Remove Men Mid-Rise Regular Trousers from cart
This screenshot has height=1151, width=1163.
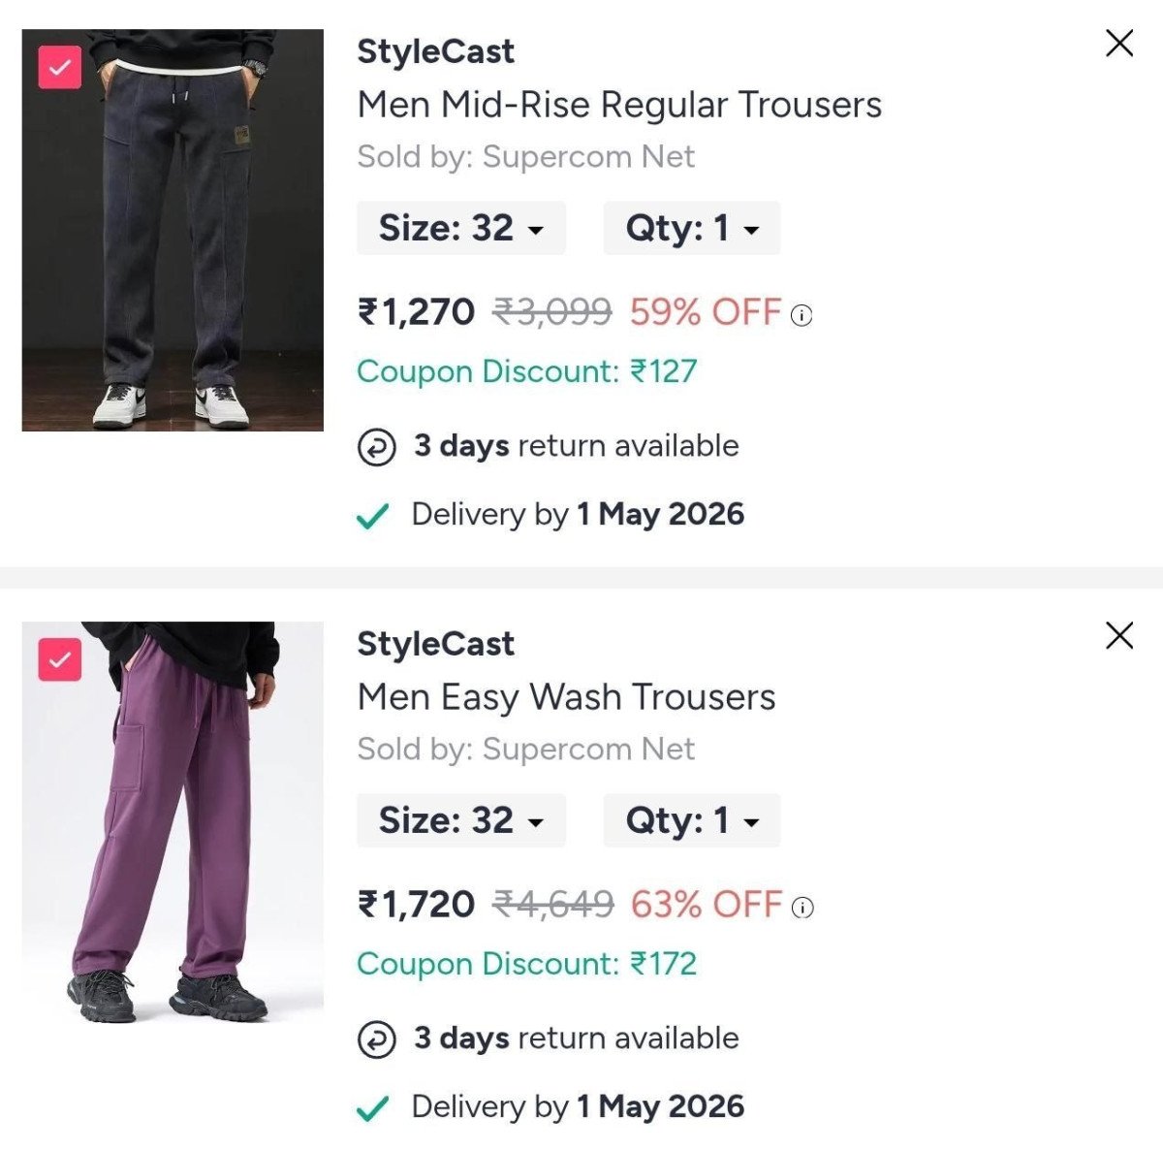[1119, 43]
